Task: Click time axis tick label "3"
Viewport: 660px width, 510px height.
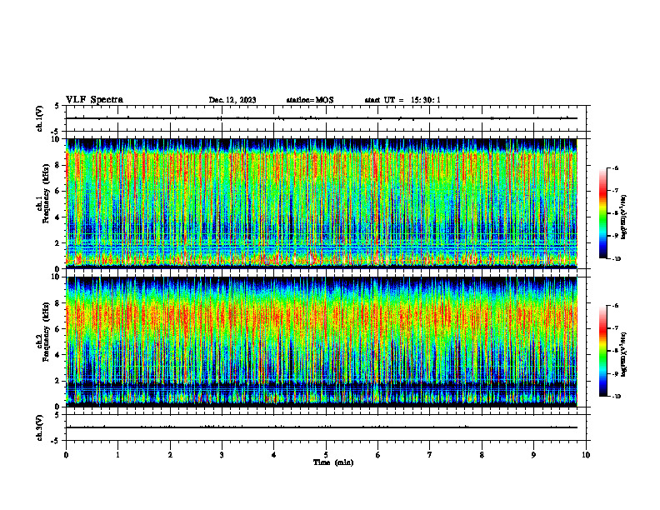Action: pyautogui.click(x=222, y=455)
